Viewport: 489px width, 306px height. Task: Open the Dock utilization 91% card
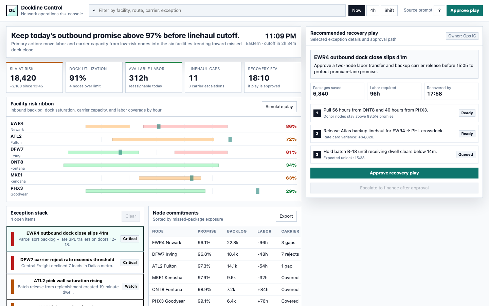tap(94, 77)
